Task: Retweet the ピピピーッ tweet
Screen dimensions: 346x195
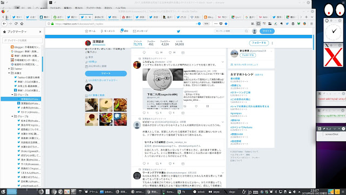Action: (157, 164)
